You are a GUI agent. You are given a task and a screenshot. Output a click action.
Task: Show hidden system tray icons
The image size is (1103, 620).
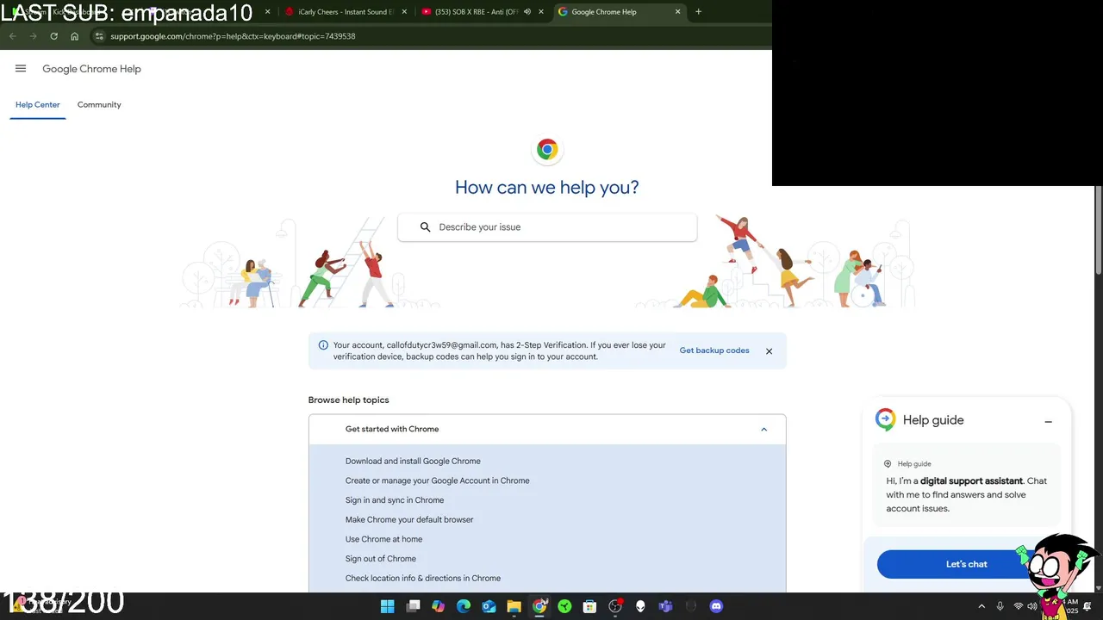coord(981,606)
